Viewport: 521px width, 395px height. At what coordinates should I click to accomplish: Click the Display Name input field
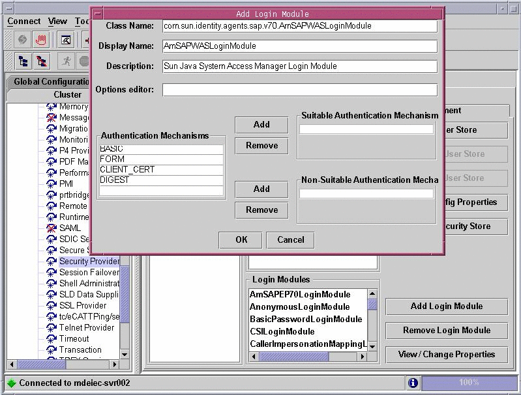[x=300, y=46]
